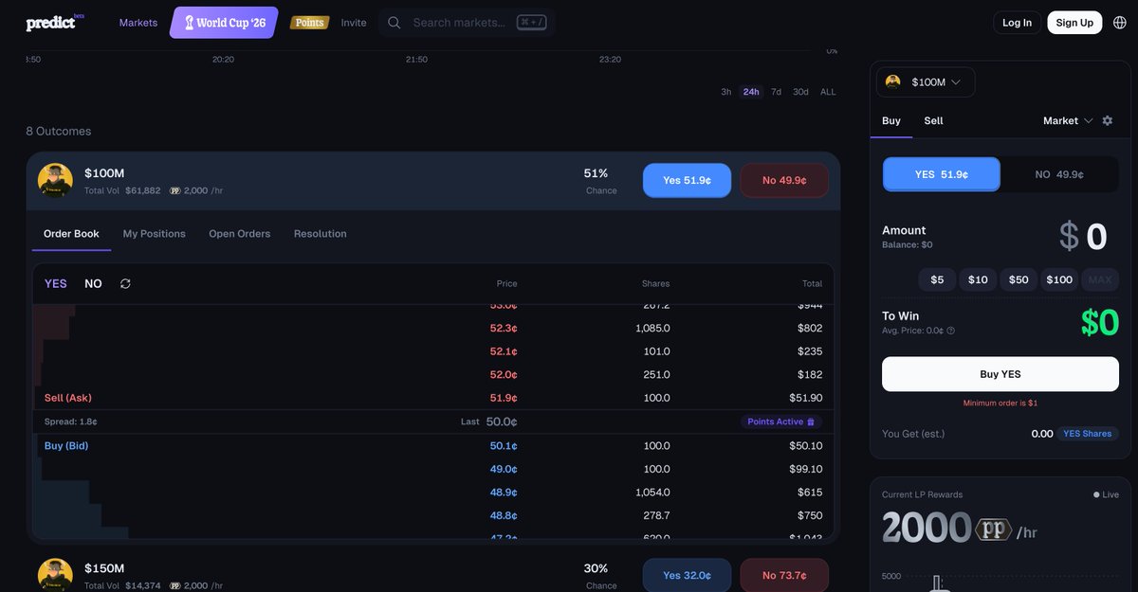Click the Points Active badge

pyautogui.click(x=781, y=422)
